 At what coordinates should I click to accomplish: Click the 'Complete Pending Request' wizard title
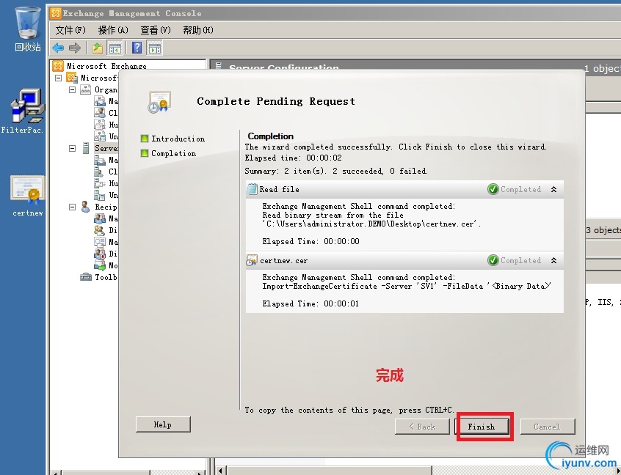tap(276, 102)
